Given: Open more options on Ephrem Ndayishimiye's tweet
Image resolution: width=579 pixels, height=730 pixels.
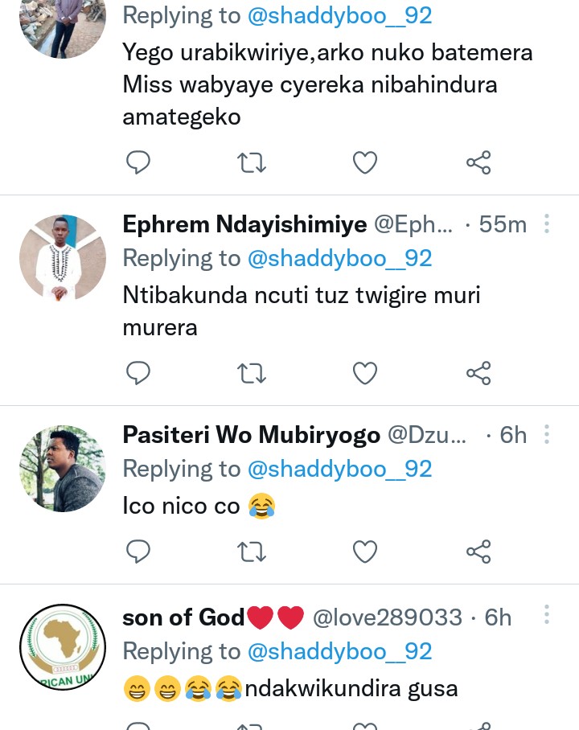Looking at the screenshot, I should (547, 224).
